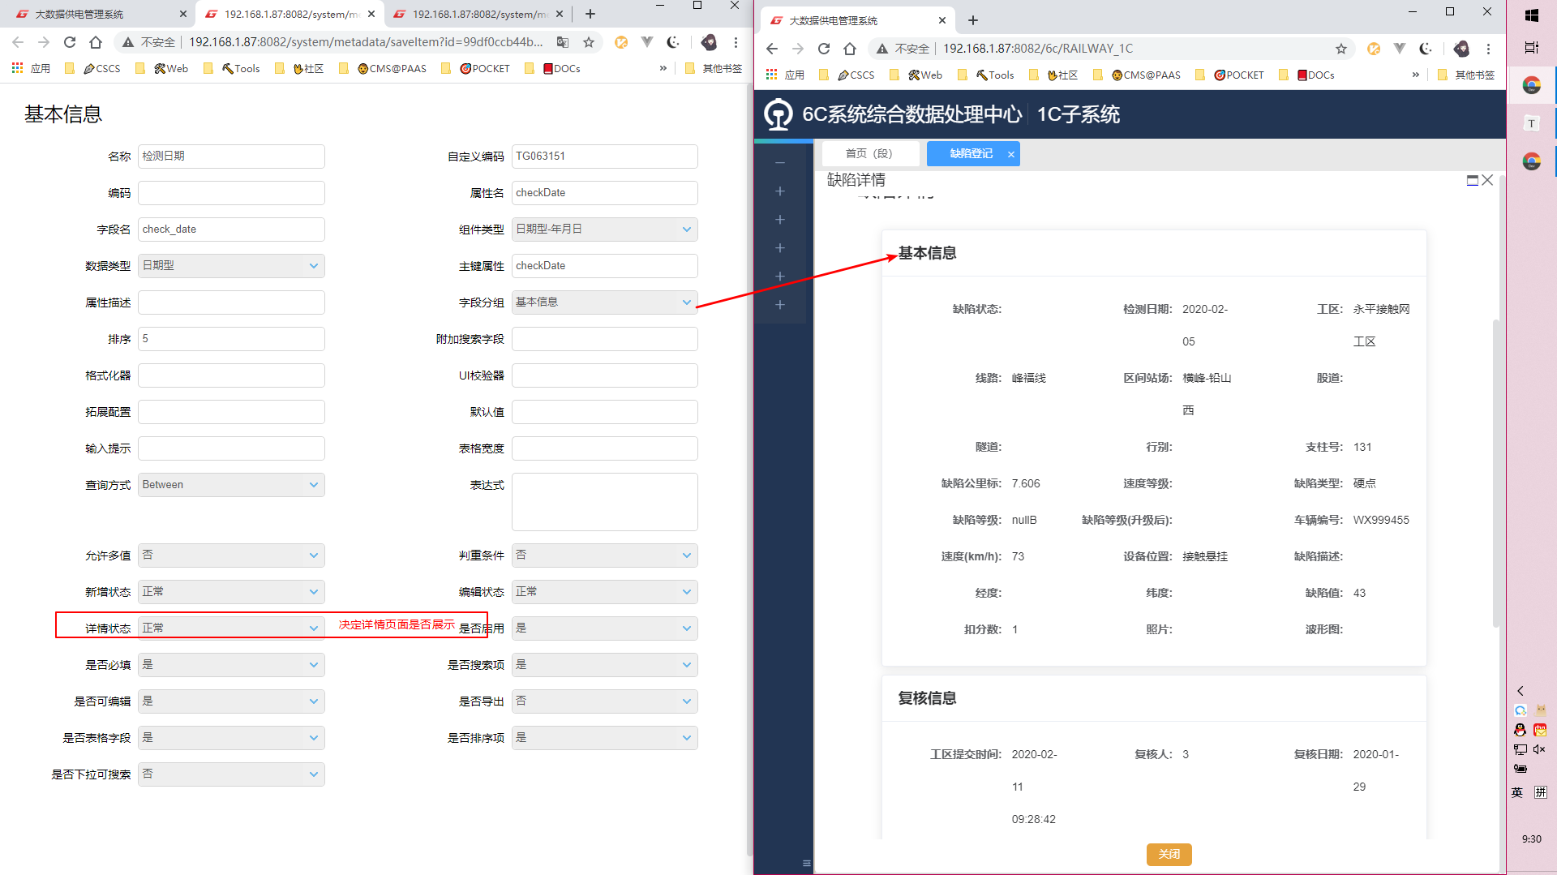The width and height of the screenshot is (1557, 875).
Task: Open translate icon in left address bar
Action: tap(563, 42)
